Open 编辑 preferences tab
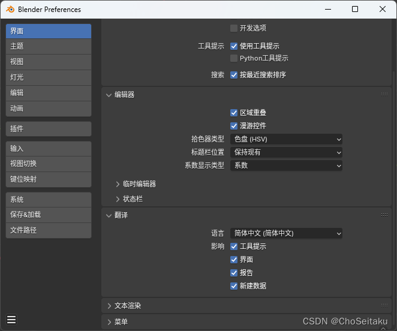 (x=49, y=93)
